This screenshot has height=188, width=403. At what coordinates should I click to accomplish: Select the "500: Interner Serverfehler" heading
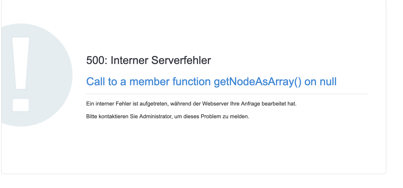coord(148,60)
